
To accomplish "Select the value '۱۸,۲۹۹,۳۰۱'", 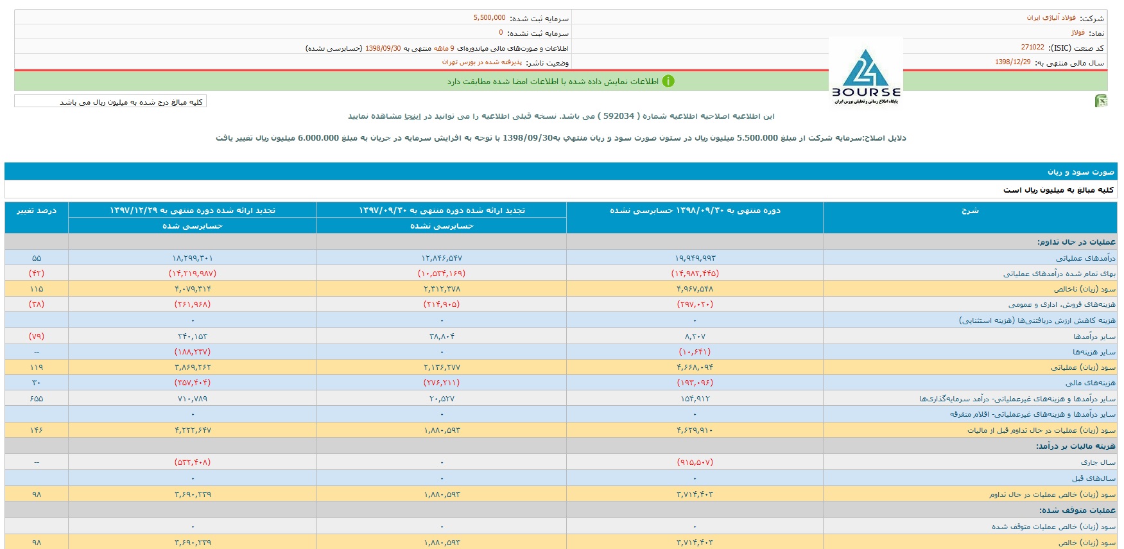I will [x=193, y=258].
